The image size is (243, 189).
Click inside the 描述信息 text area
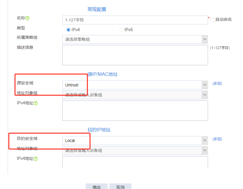(x=135, y=55)
